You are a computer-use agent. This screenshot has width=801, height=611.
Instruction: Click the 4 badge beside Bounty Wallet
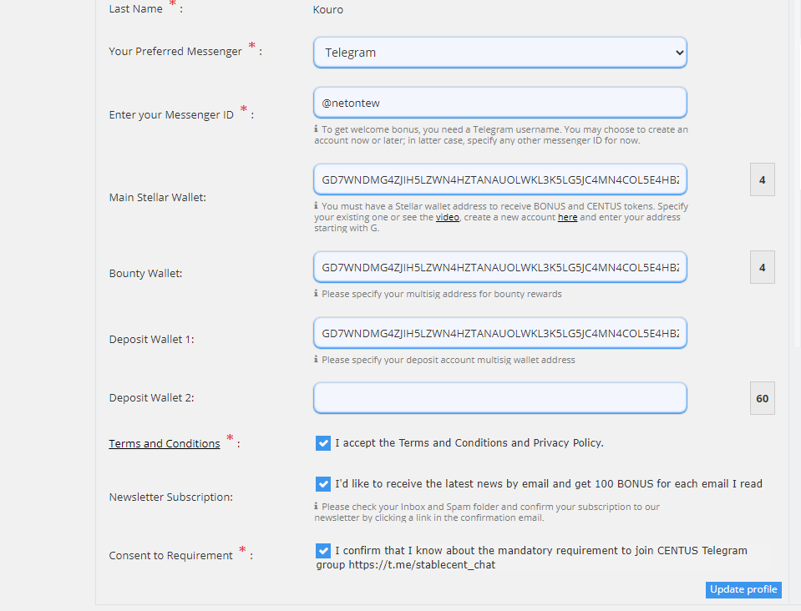762,267
